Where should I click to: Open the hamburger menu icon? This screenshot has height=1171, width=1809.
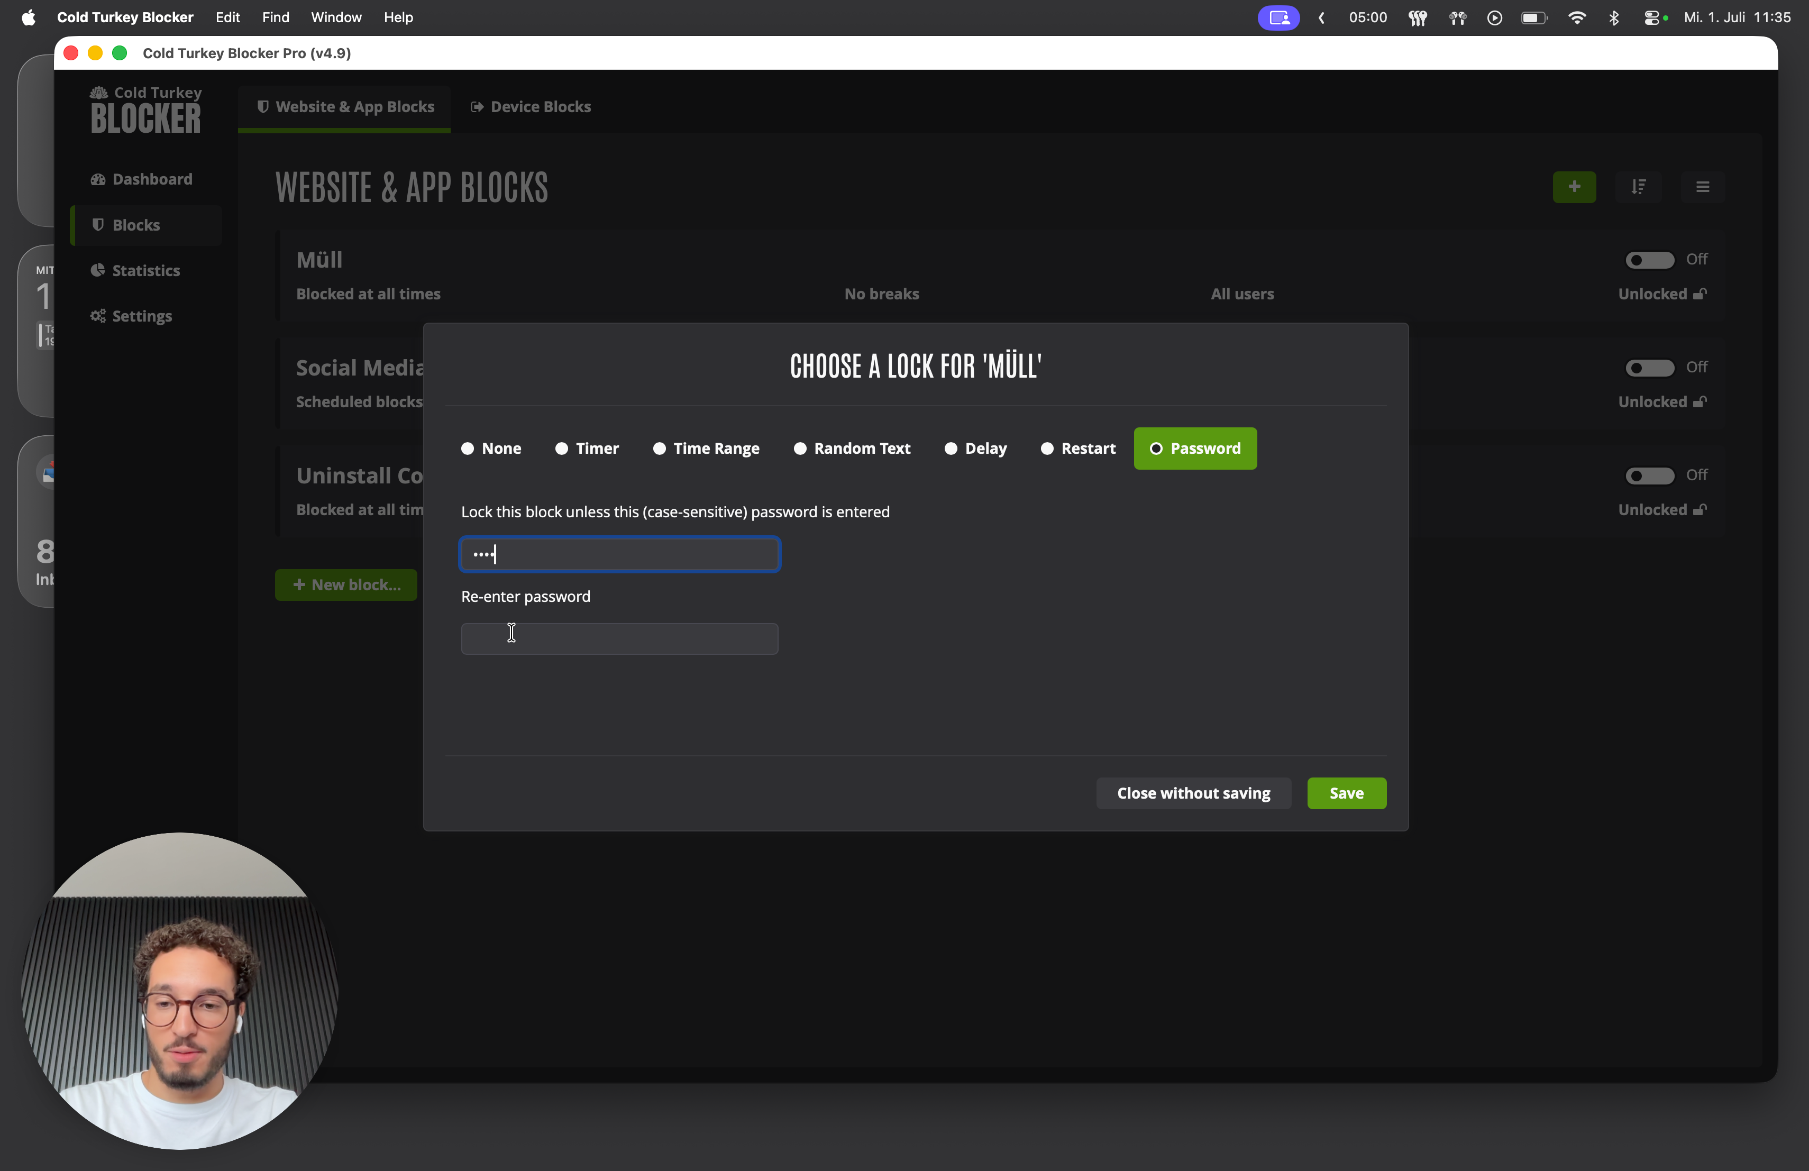point(1702,187)
